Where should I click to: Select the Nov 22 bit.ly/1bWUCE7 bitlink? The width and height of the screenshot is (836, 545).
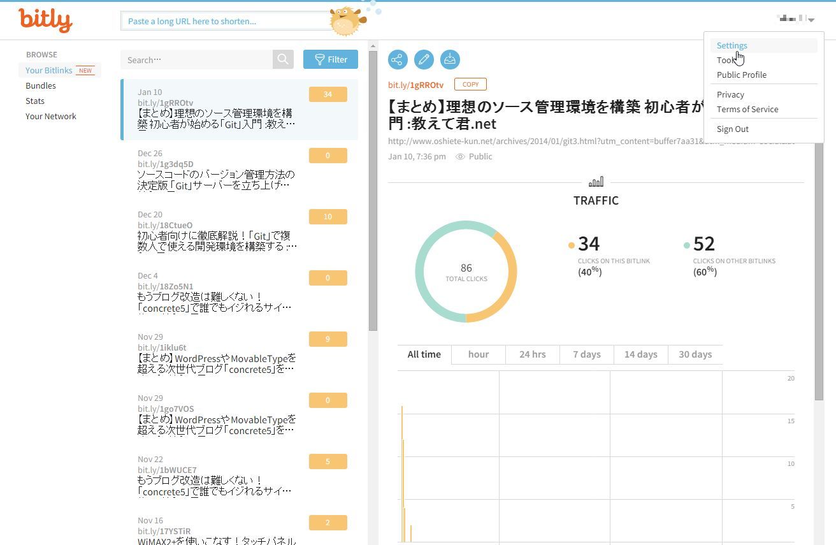pyautogui.click(x=240, y=477)
